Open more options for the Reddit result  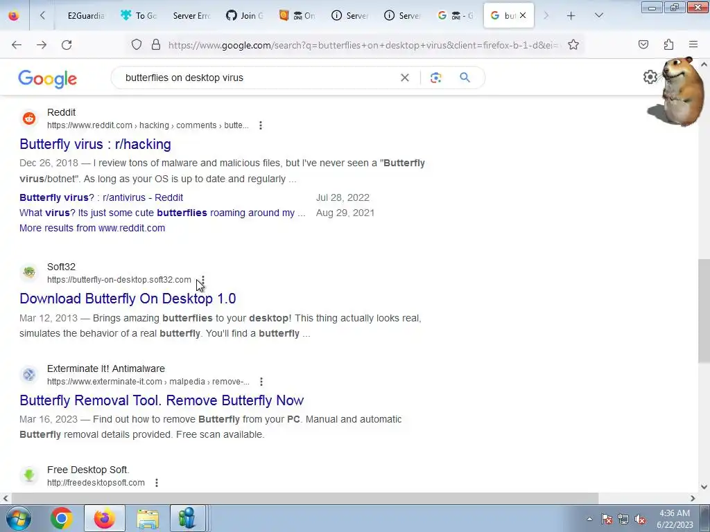point(261,125)
